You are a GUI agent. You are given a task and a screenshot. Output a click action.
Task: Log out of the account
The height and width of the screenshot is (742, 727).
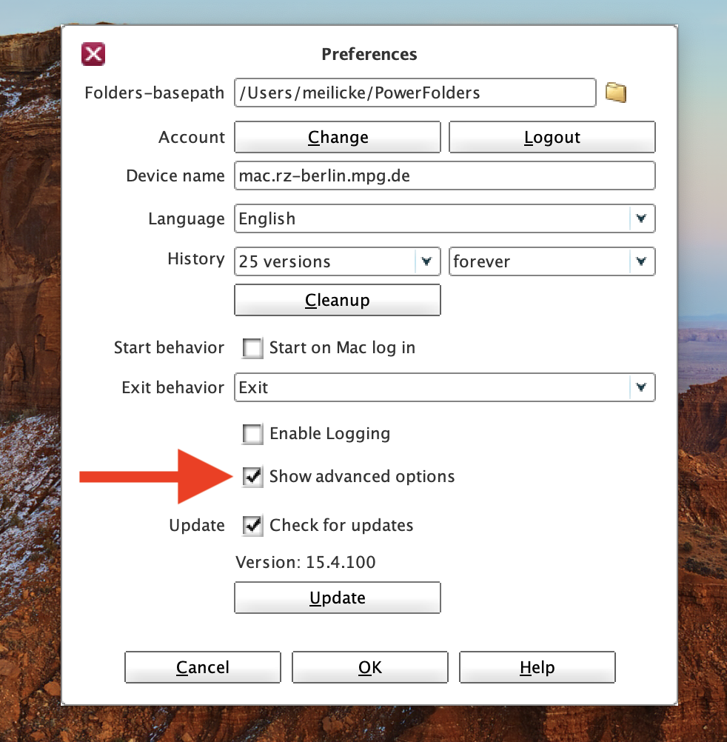(552, 137)
